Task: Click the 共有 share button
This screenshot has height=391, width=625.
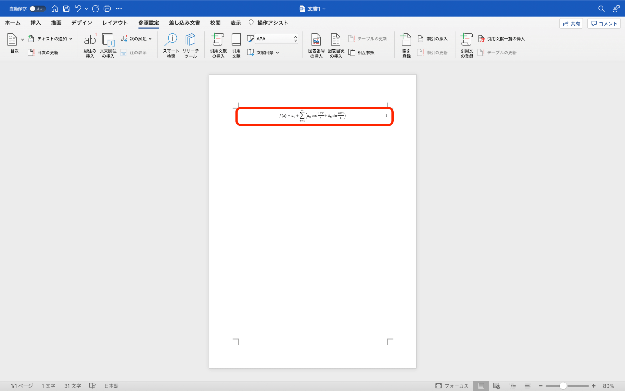Action: [x=571, y=23]
